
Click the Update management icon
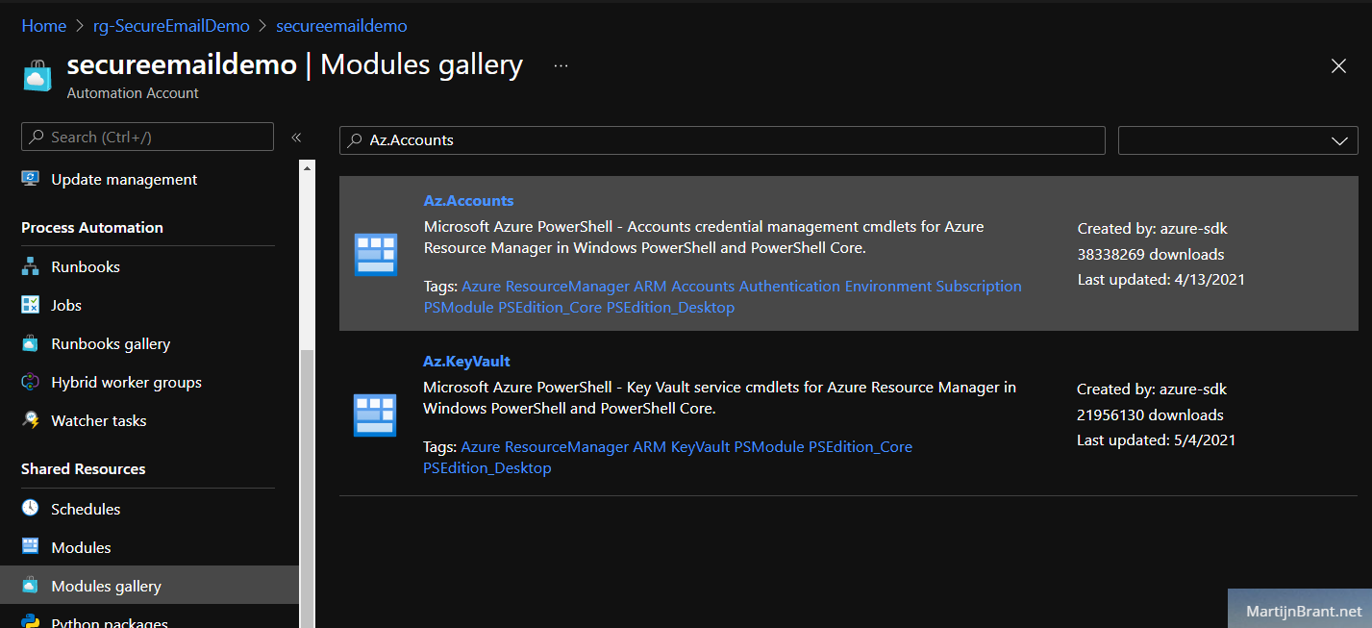tap(31, 179)
